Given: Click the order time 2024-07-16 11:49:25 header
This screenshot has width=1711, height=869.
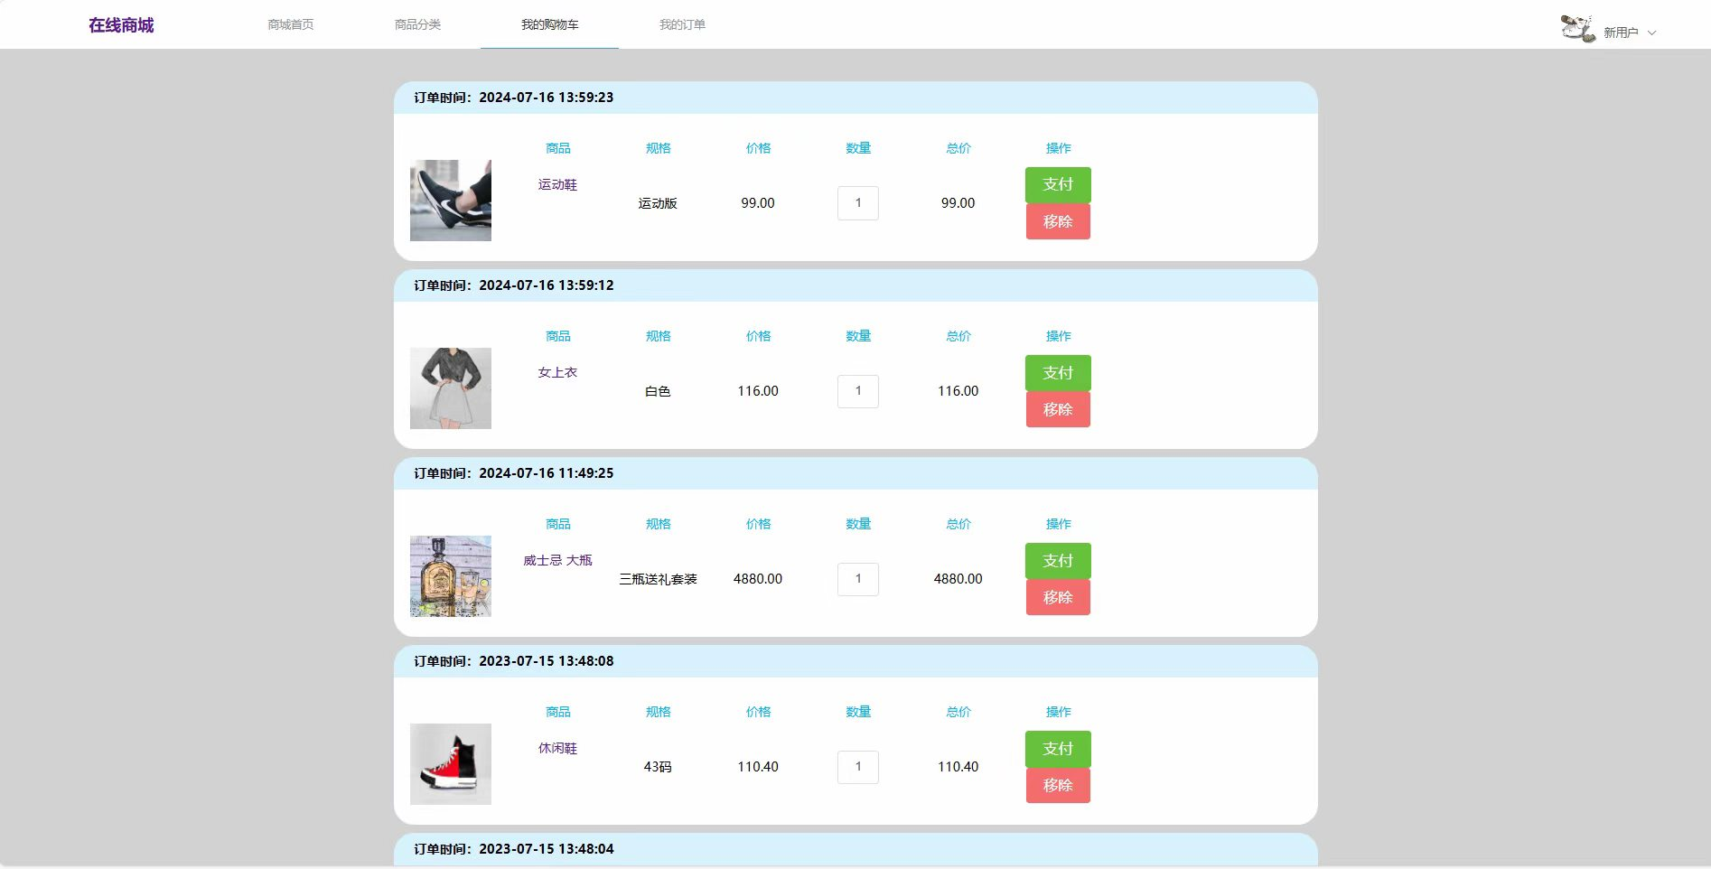Looking at the screenshot, I should (855, 473).
